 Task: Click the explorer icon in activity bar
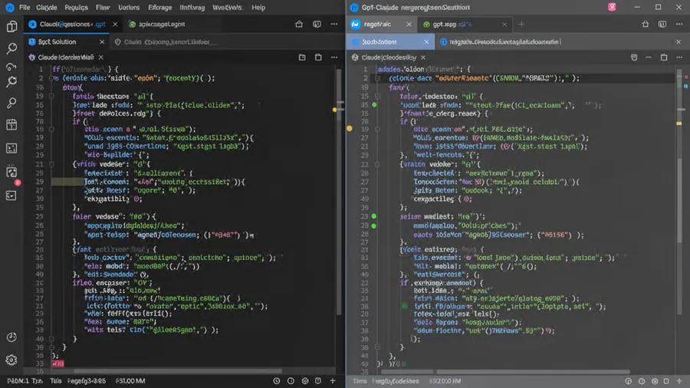pyautogui.click(x=11, y=26)
